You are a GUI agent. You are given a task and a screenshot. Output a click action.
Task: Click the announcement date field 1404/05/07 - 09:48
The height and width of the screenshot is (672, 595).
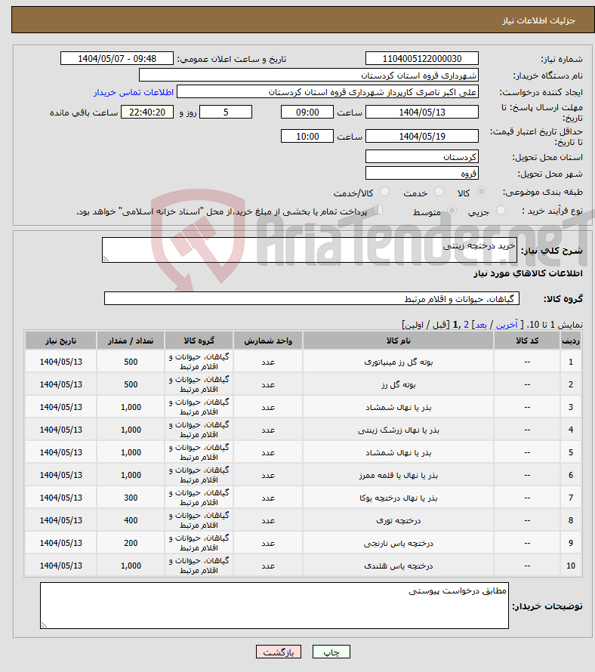117,59
